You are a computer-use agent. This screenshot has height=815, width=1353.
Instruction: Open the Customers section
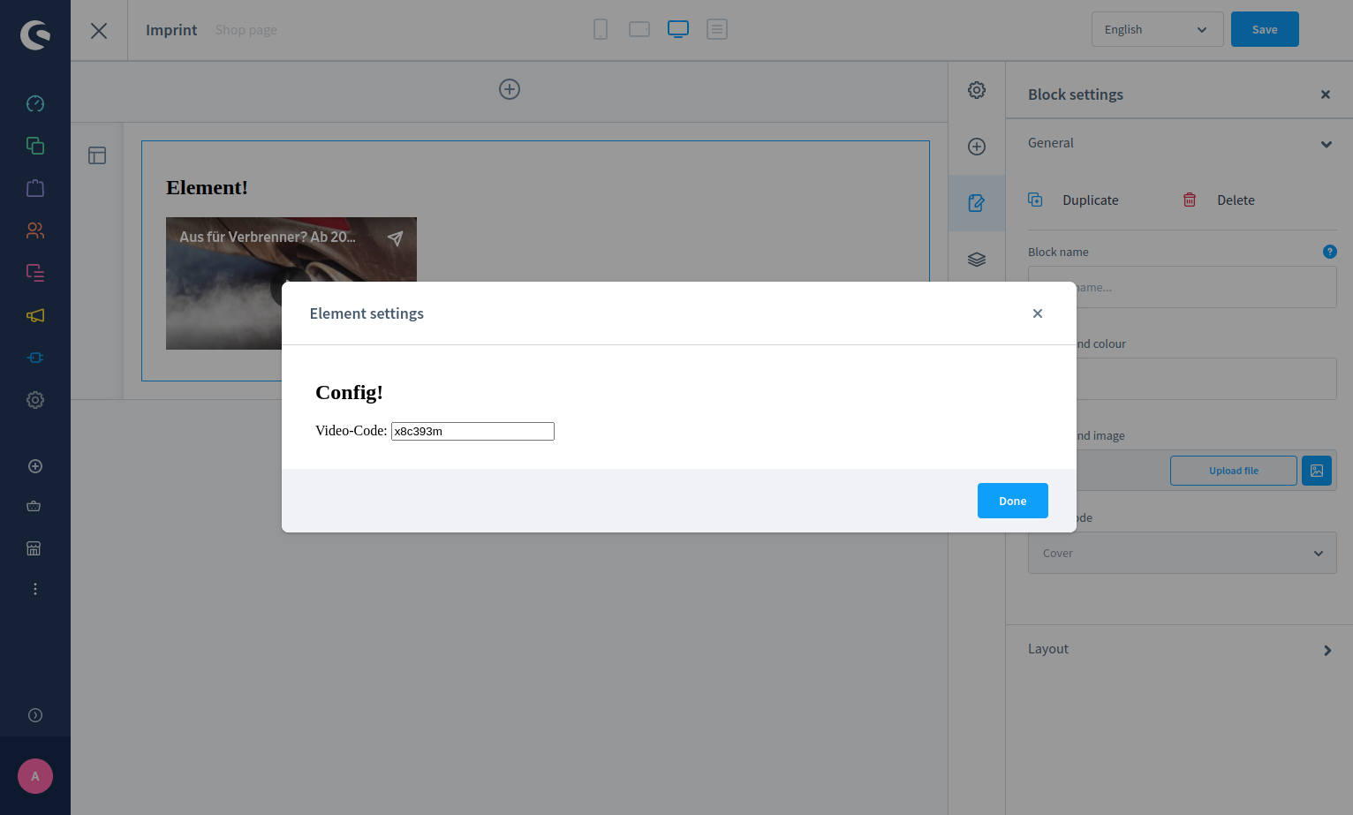tap(35, 230)
